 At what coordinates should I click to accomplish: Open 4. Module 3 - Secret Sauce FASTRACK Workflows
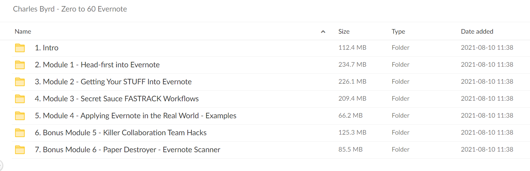point(117,99)
